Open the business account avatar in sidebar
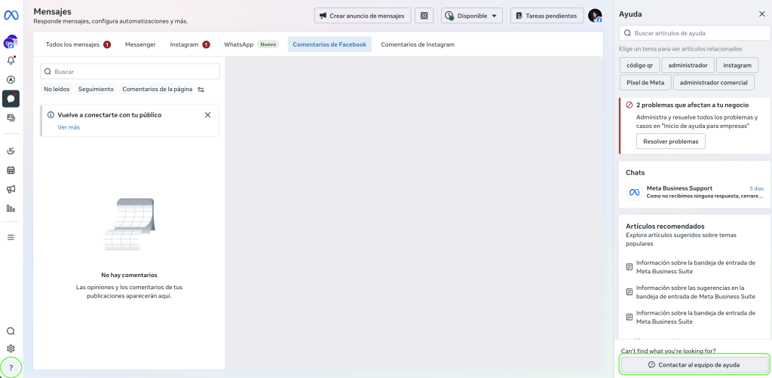 pos(11,42)
